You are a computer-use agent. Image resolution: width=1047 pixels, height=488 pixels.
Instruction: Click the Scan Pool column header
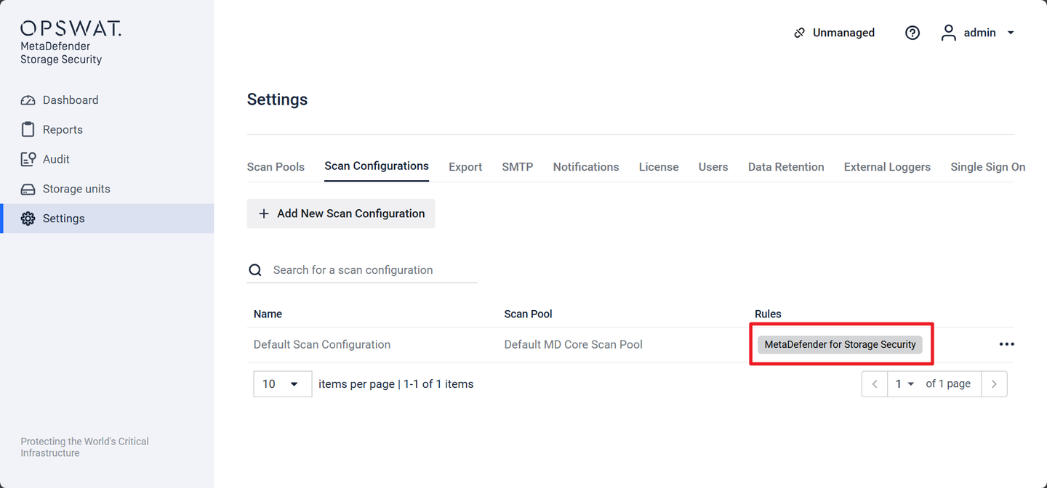pos(529,314)
